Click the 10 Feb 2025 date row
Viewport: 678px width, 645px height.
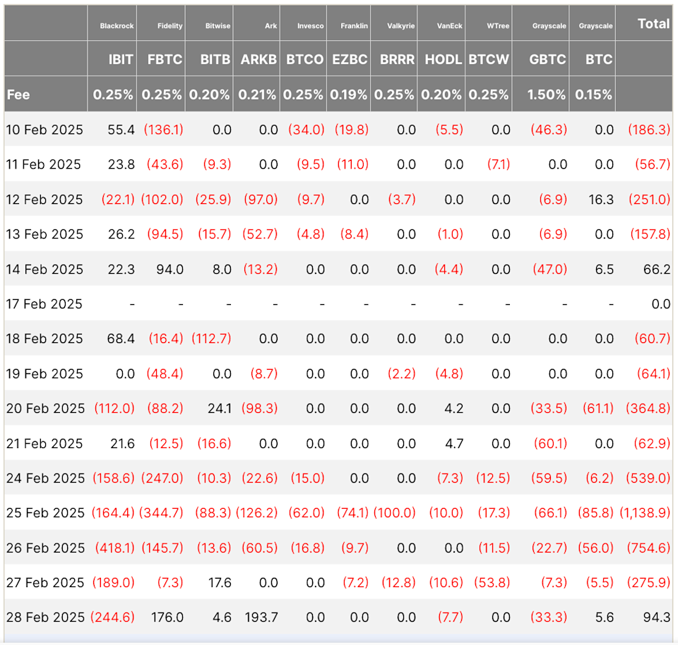(338, 130)
